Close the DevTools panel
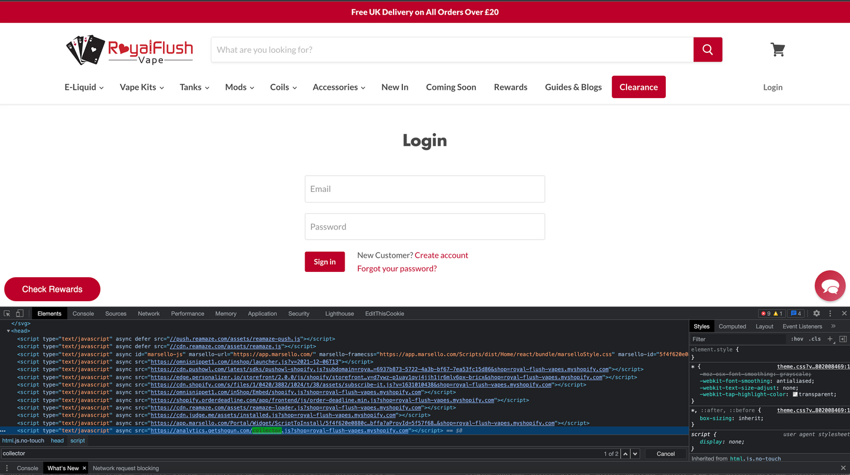Viewport: 850px width, 475px height. (844, 314)
